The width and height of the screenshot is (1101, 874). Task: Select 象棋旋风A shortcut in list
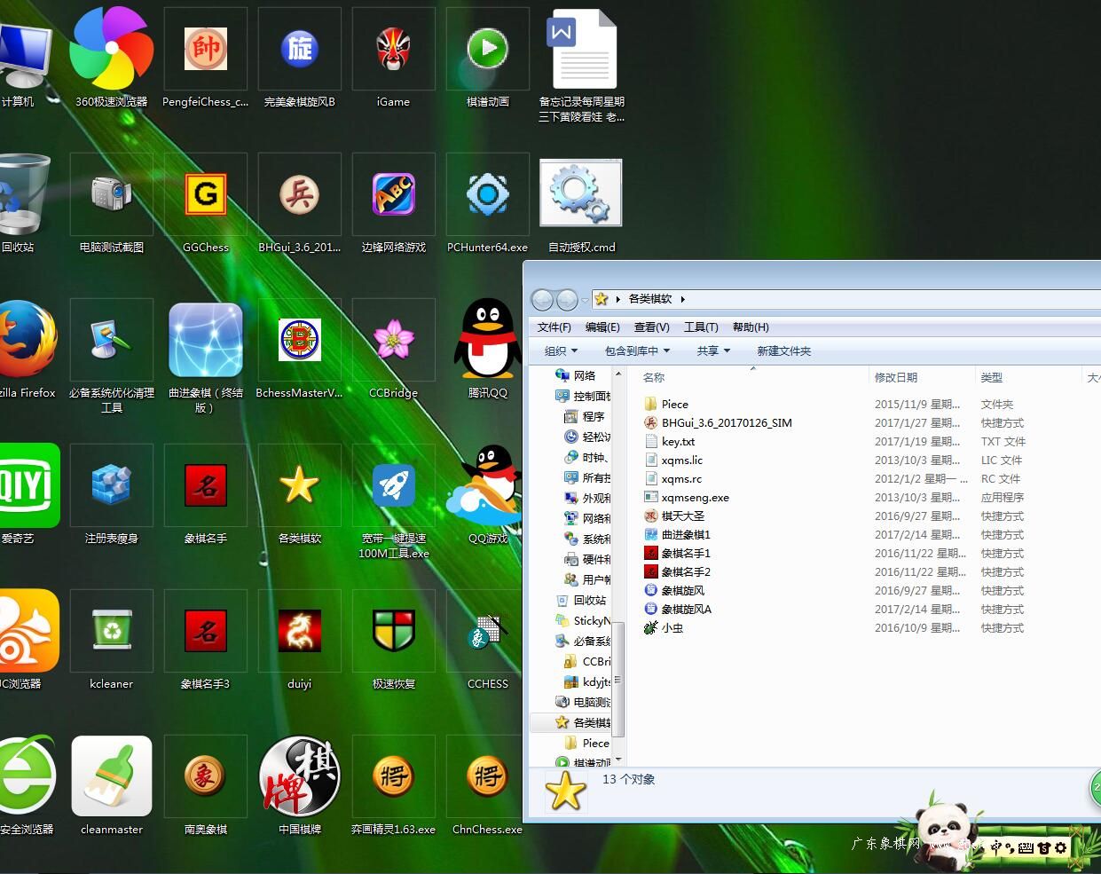coord(677,609)
